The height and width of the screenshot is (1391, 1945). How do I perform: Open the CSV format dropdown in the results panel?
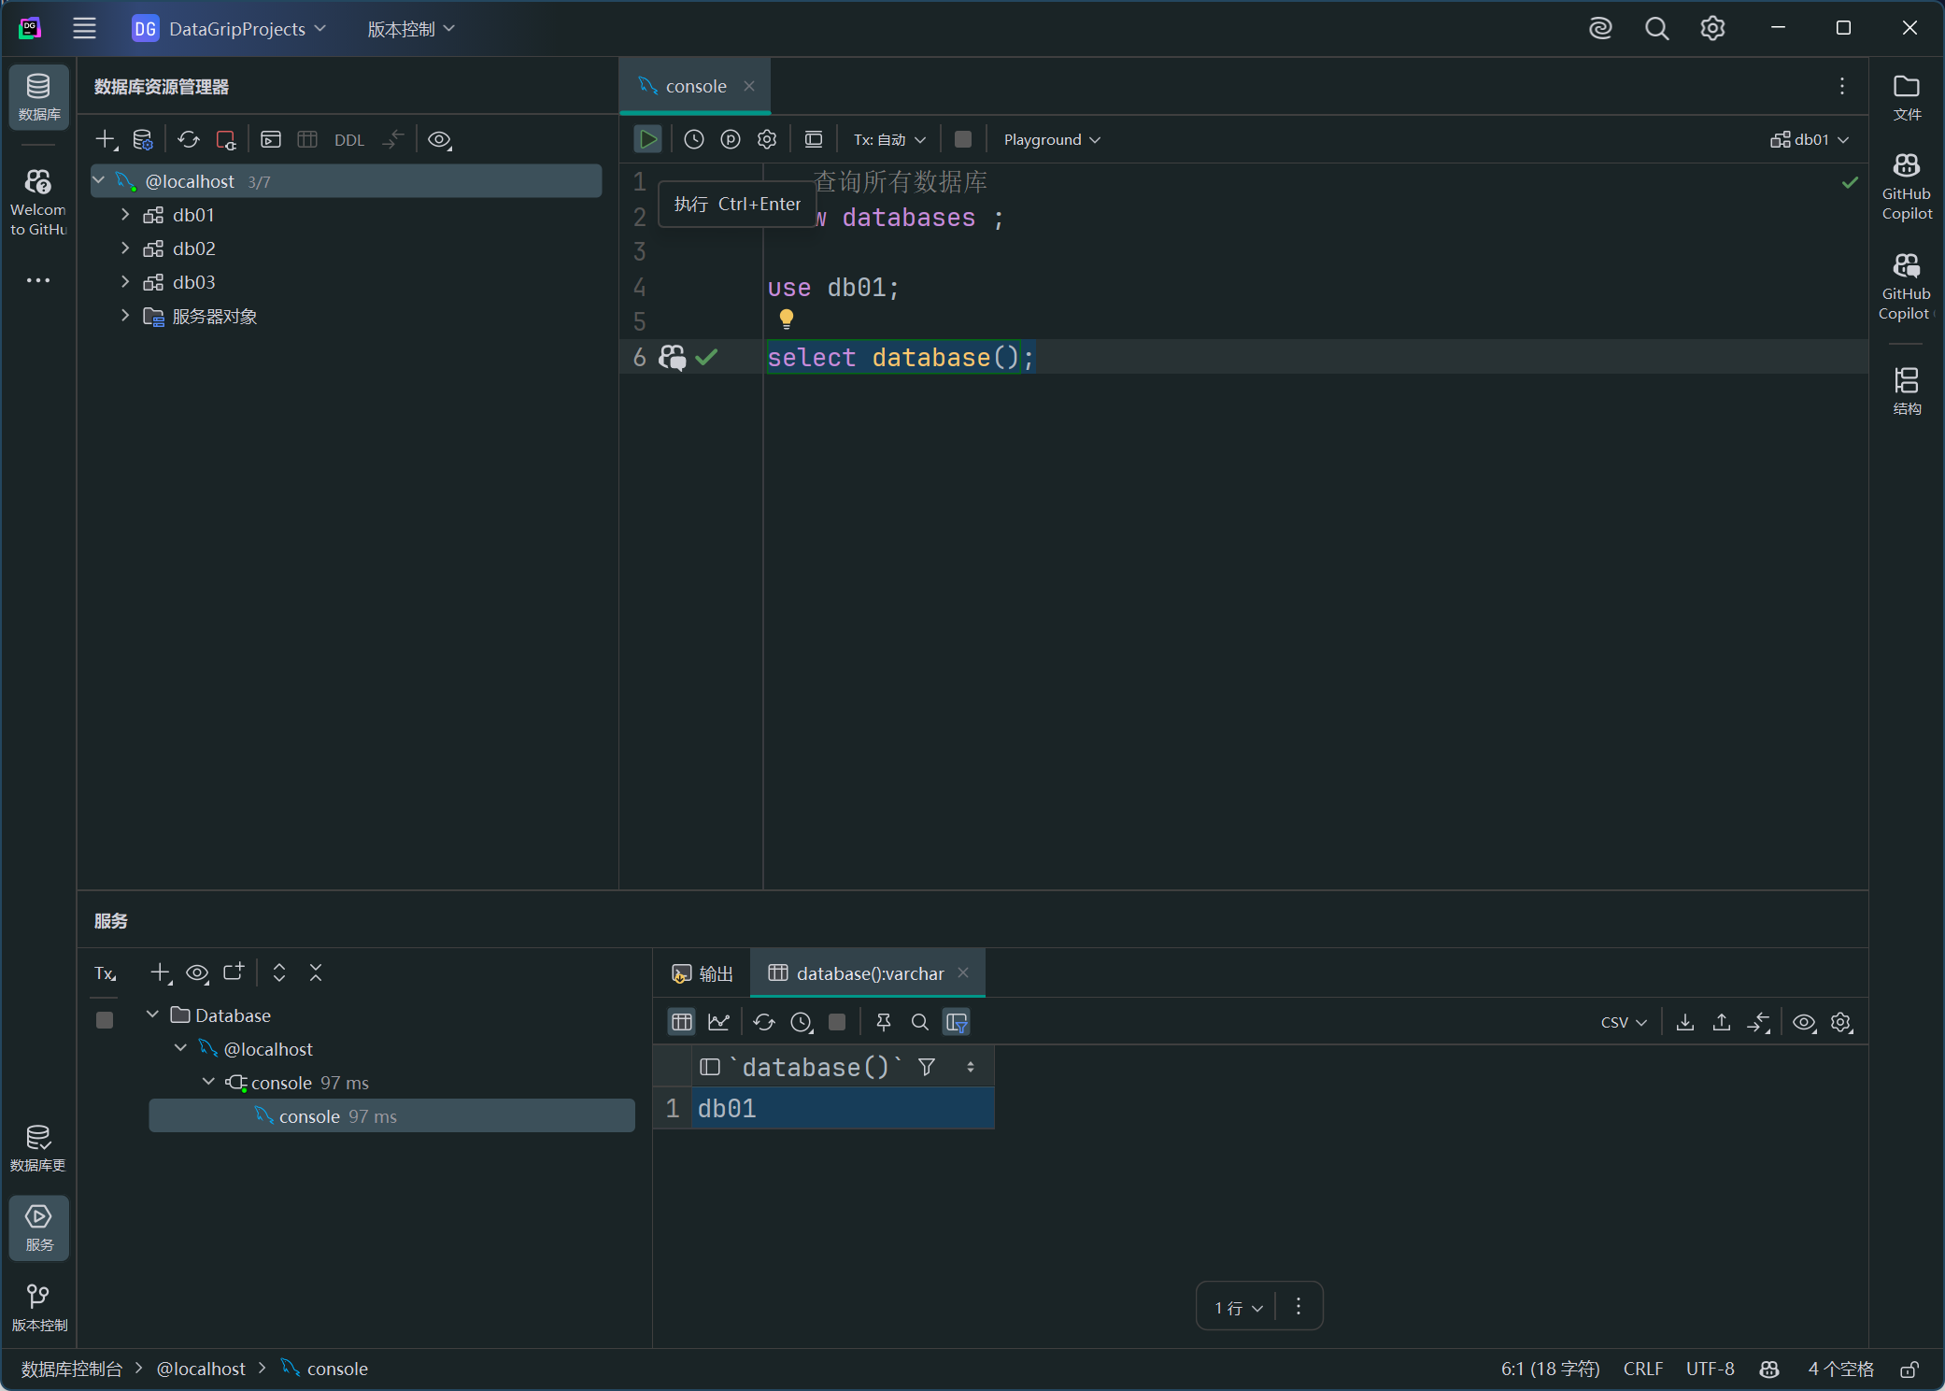click(x=1623, y=1022)
